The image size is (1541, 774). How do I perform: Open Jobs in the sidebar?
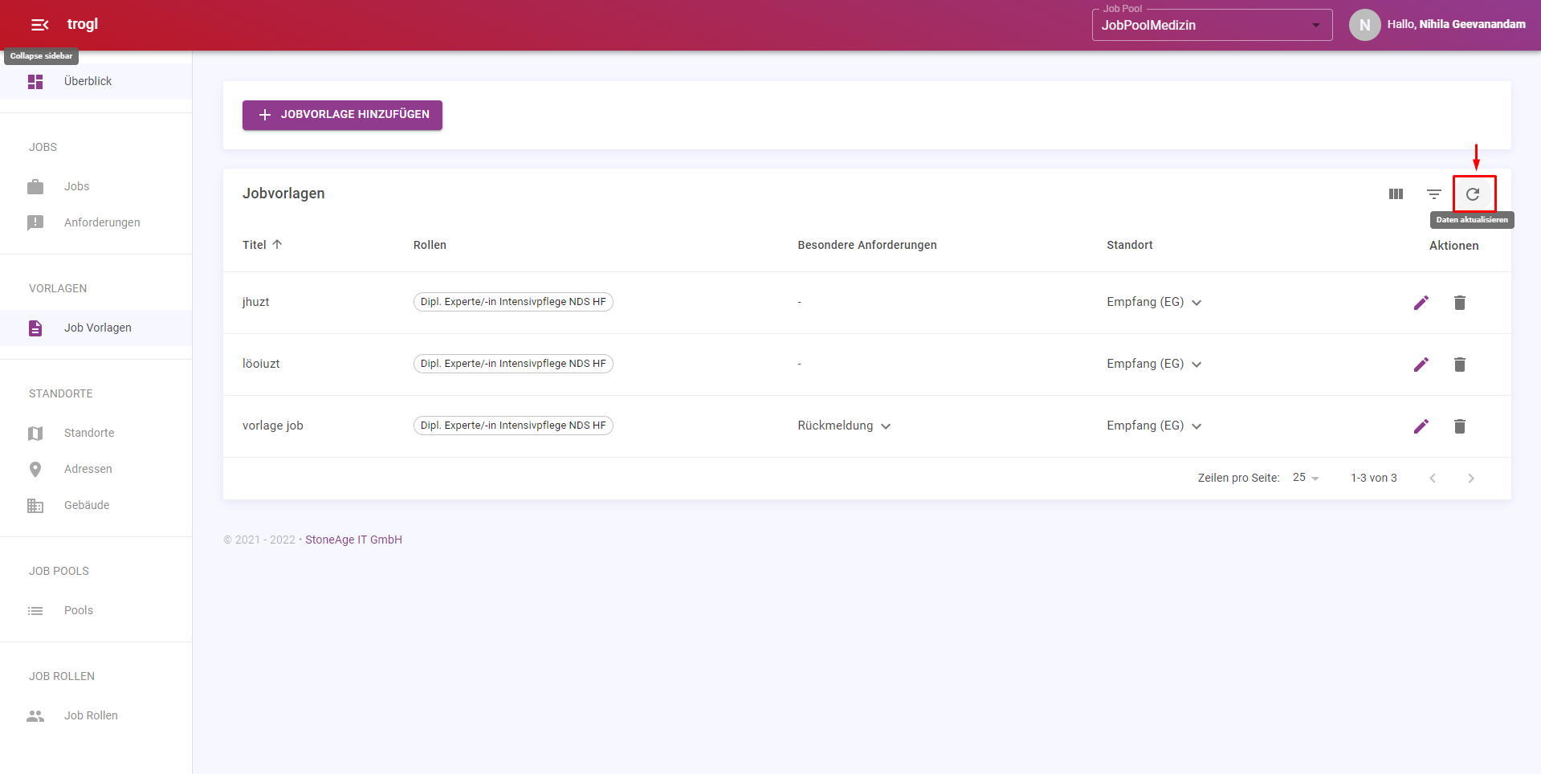click(x=96, y=186)
